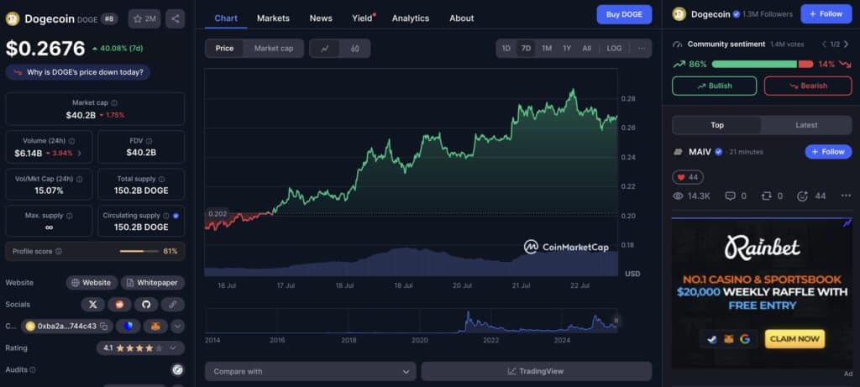This screenshot has width=860, height=387.
Task: Follow the MAIV account
Action: (x=828, y=152)
